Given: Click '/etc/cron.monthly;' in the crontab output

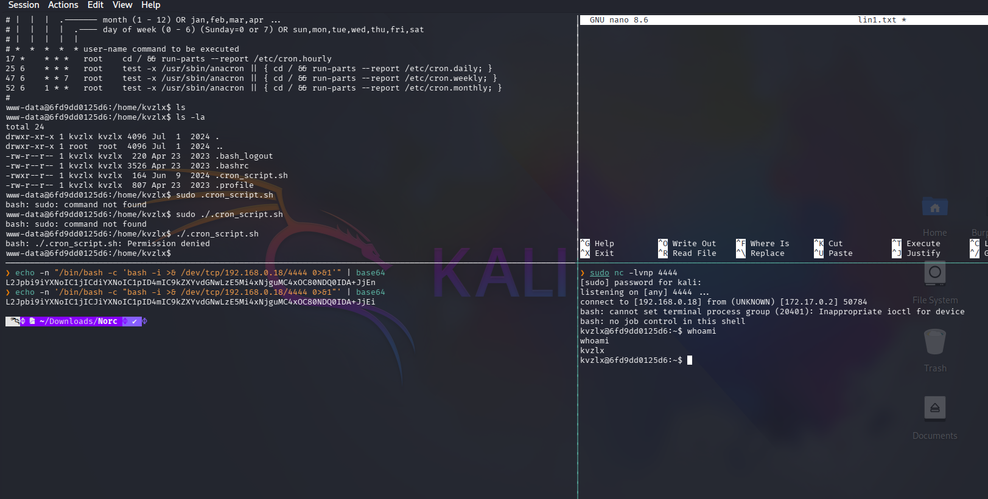Looking at the screenshot, I should point(449,88).
